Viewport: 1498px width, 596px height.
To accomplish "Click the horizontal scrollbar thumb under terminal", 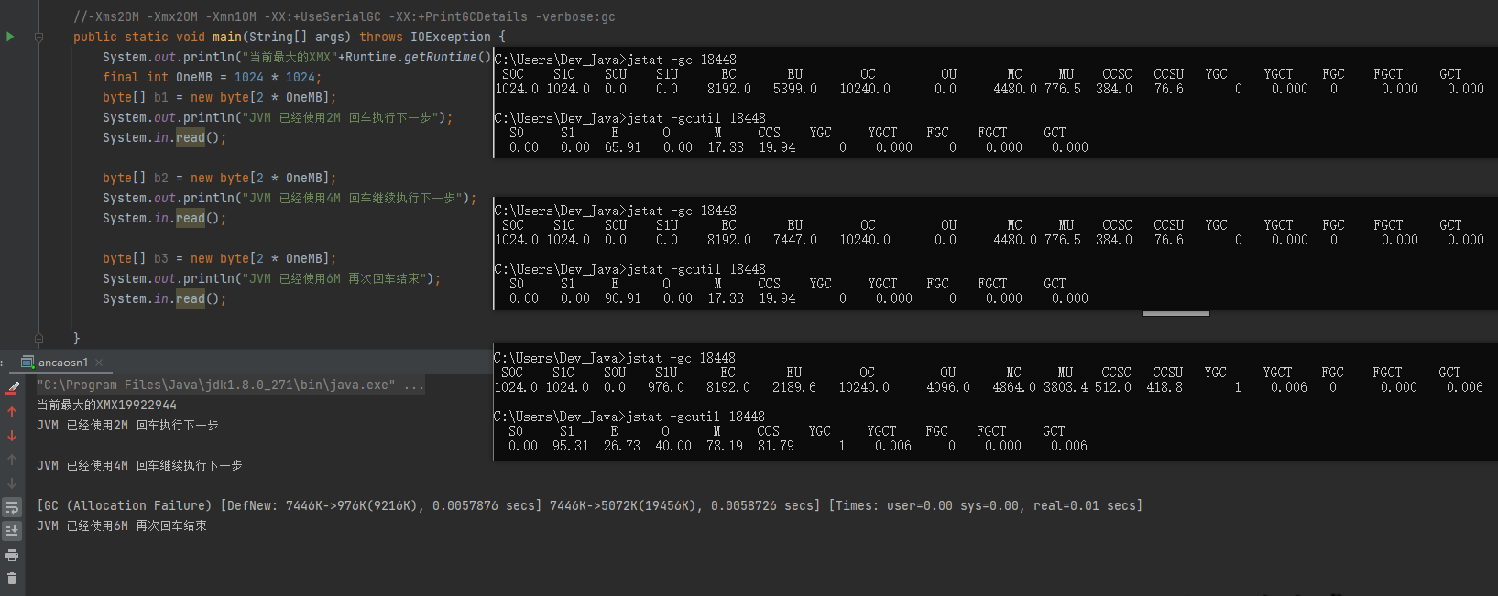I will point(1175,314).
